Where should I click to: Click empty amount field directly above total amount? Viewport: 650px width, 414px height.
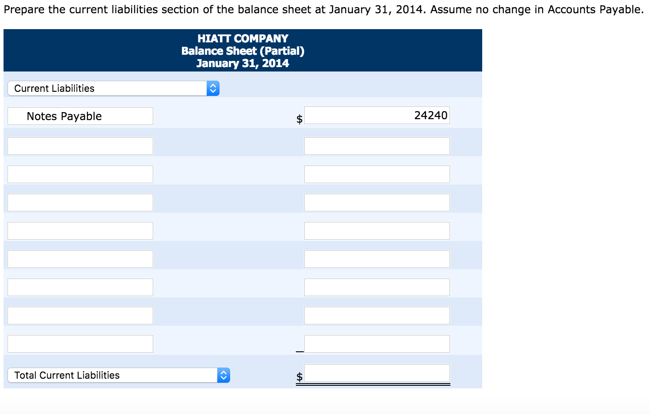(377, 344)
